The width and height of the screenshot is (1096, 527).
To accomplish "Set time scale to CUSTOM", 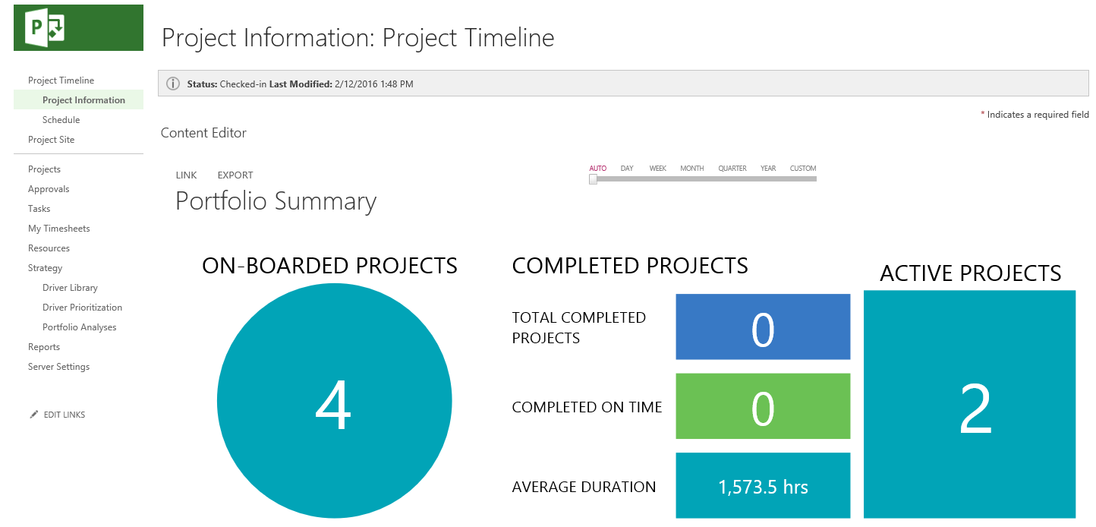I will [803, 169].
